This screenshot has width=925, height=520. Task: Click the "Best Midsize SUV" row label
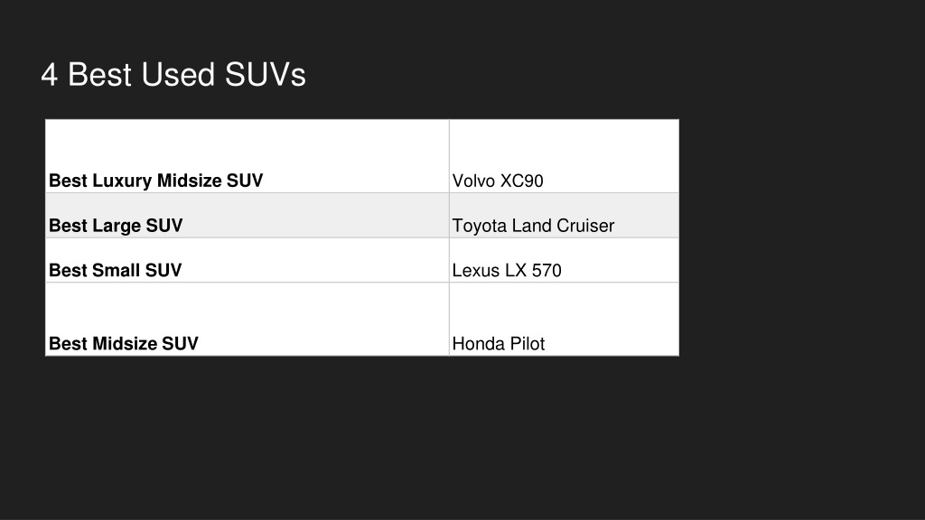click(123, 343)
